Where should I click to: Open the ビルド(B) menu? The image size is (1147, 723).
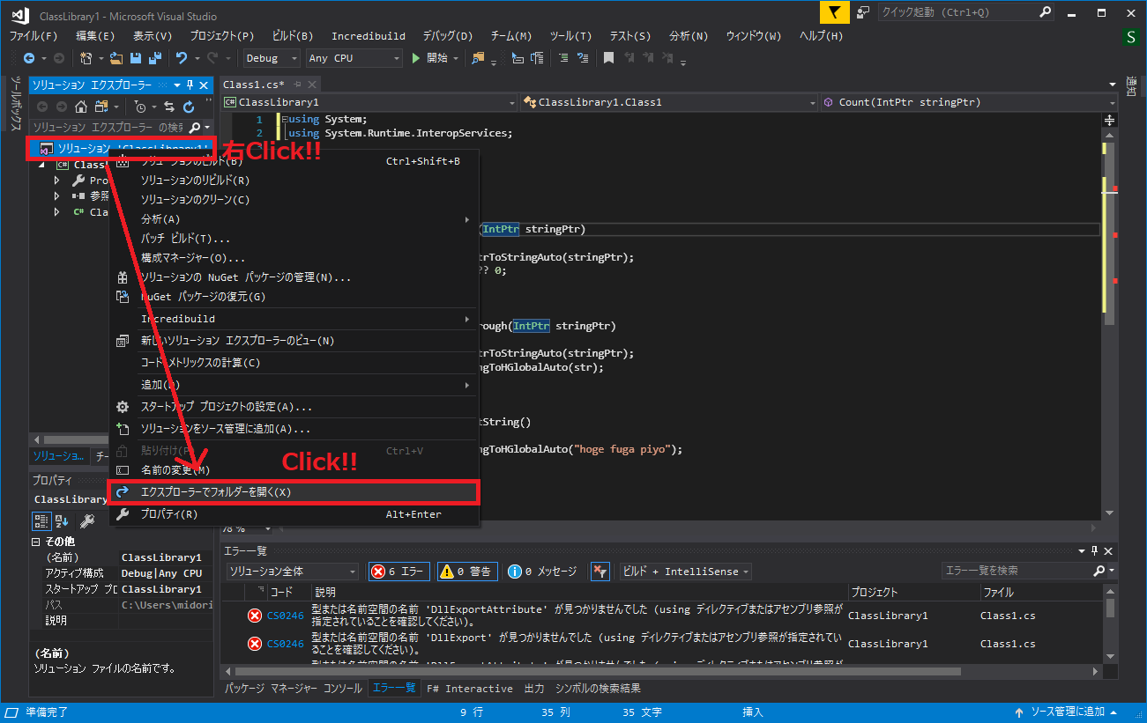coord(293,36)
